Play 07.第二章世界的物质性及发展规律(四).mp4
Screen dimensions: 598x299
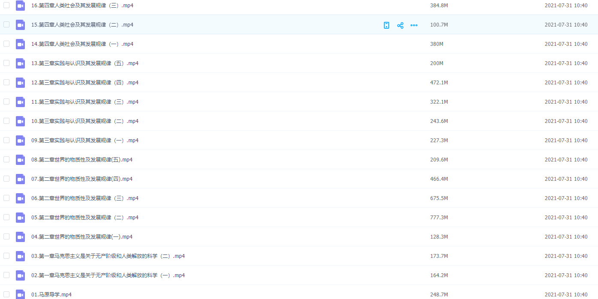82,179
